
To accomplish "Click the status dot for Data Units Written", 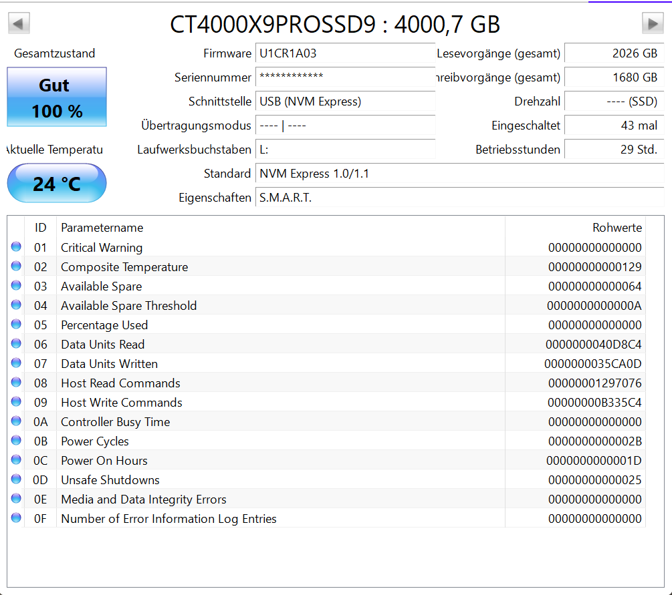I will [x=16, y=363].
